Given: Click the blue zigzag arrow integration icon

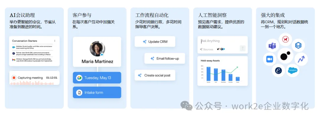Looking at the screenshot, I should point(301,59).
